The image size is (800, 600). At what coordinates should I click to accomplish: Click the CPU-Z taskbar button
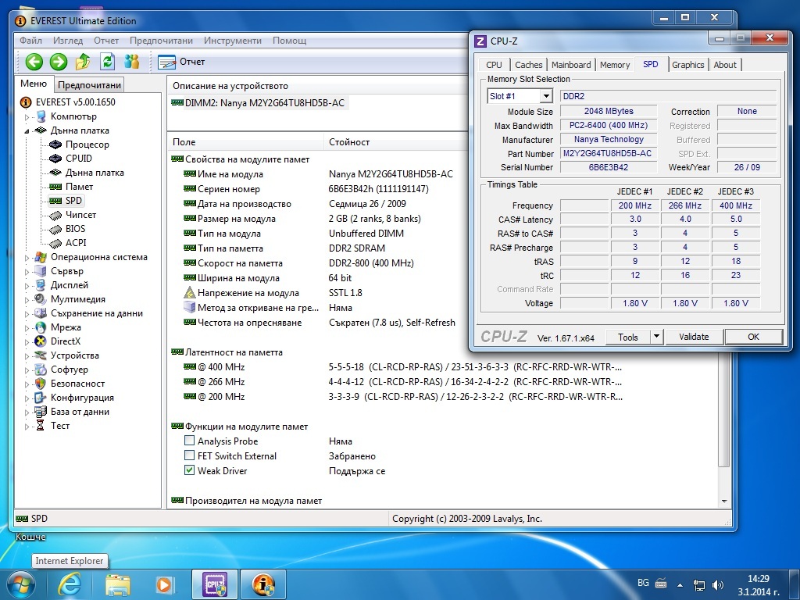point(215,584)
